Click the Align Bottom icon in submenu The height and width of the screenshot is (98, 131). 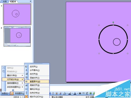pyautogui.click(x=26, y=85)
